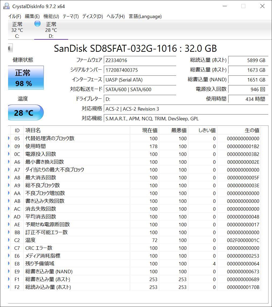Image resolution: width=272 pixels, height=307 pixels.
Task: Open the 編集(E) menu
Action: click(32, 16)
